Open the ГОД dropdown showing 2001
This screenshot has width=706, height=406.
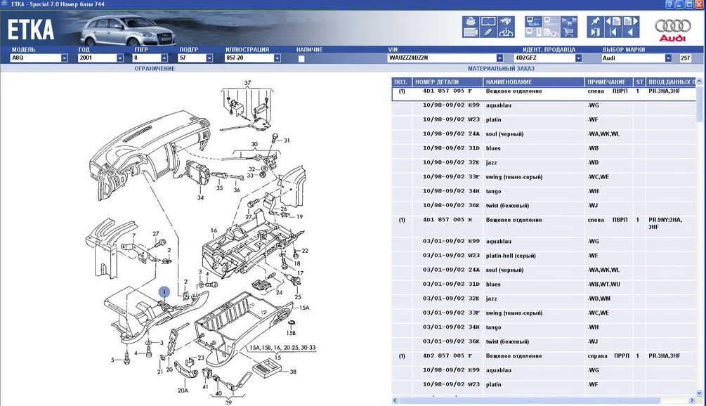[120, 58]
